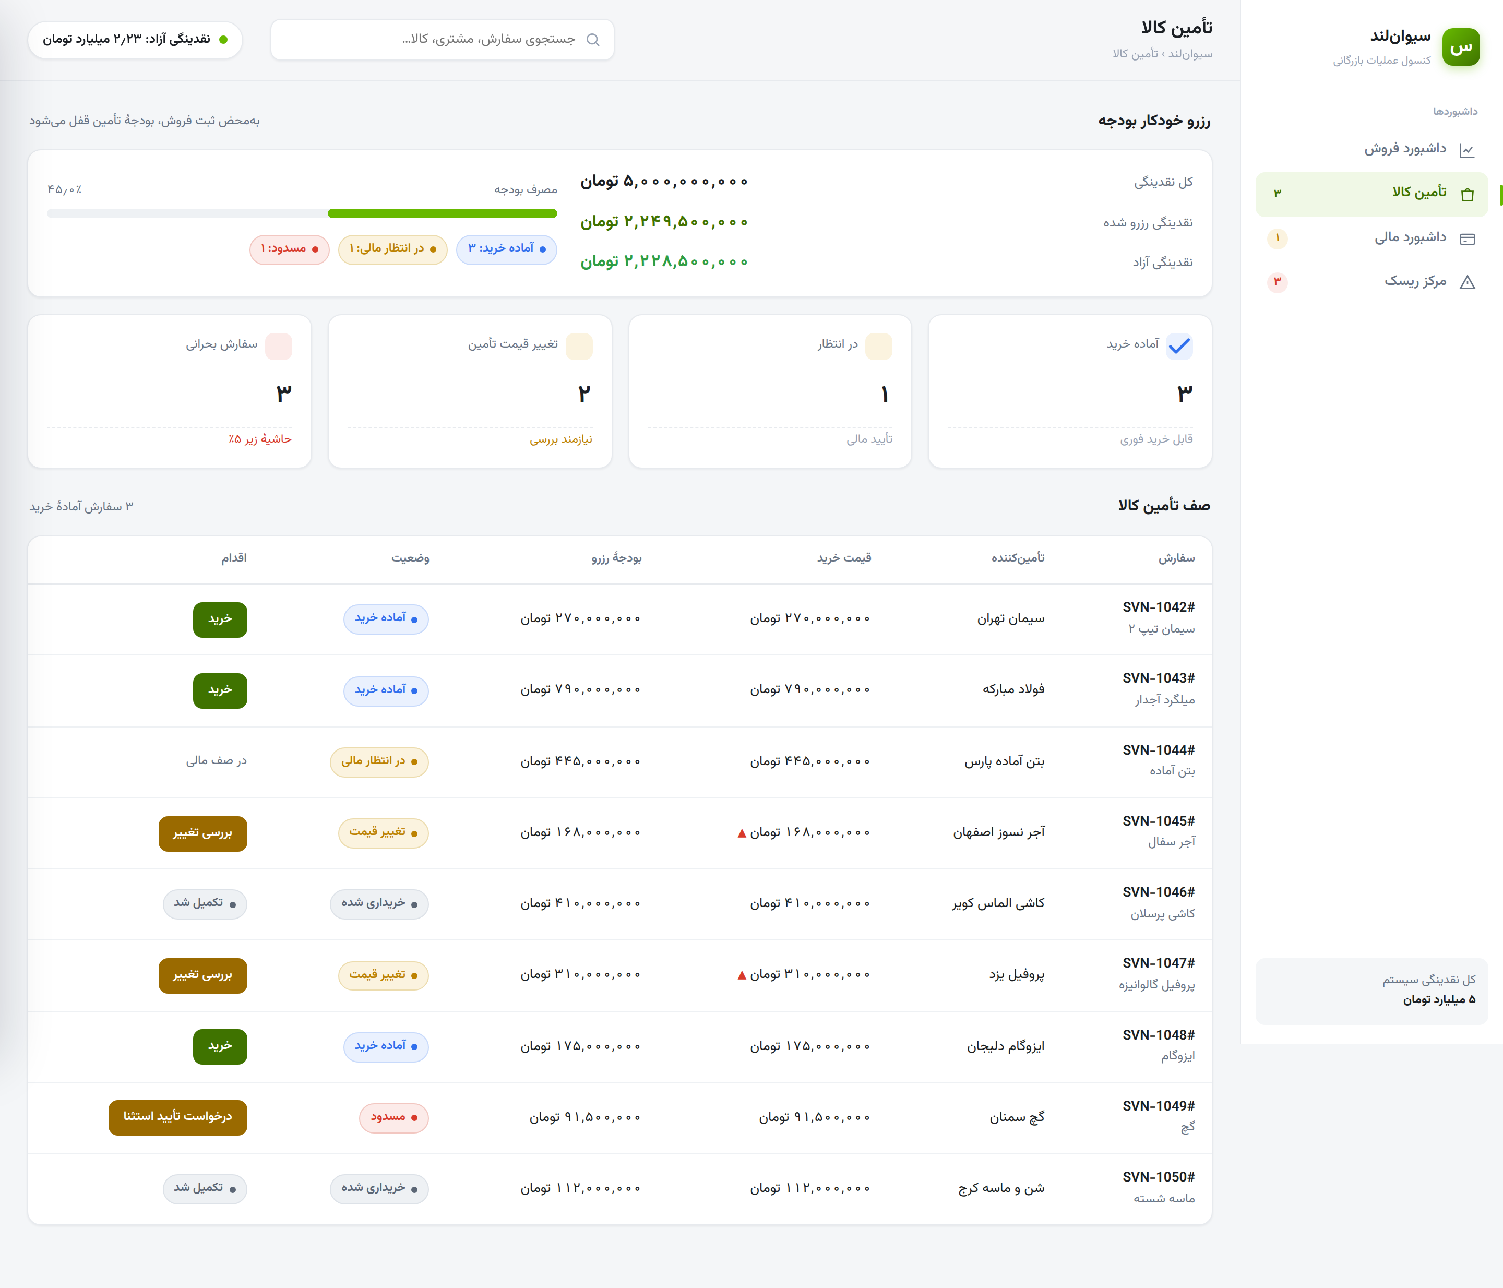Click the نیازمند بررسی note
Image resolution: width=1503 pixels, height=1288 pixels.
tap(560, 439)
